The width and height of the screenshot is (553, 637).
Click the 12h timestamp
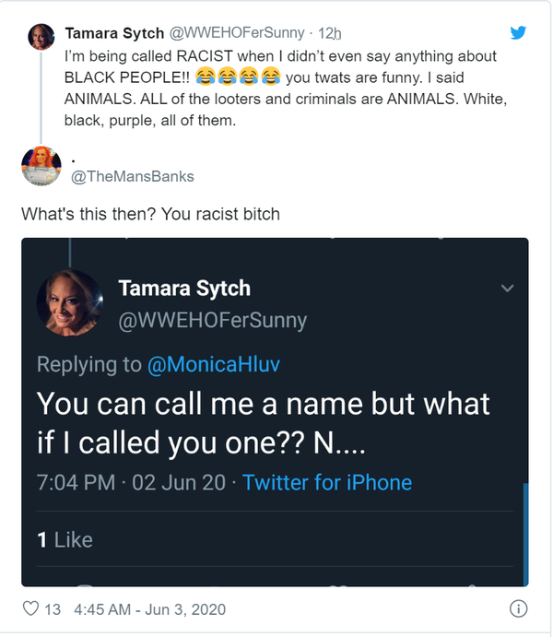coord(329,33)
